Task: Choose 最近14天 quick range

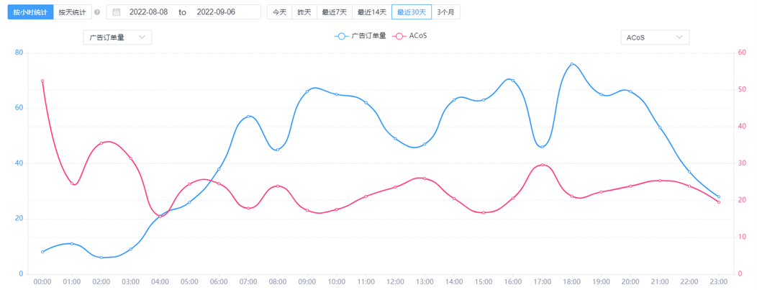Action: tap(371, 12)
